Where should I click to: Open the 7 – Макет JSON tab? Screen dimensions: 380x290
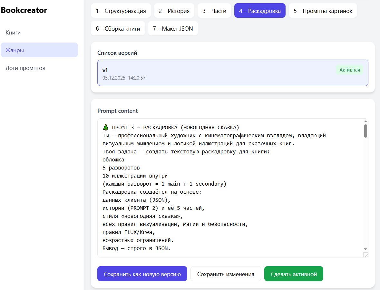[173, 28]
